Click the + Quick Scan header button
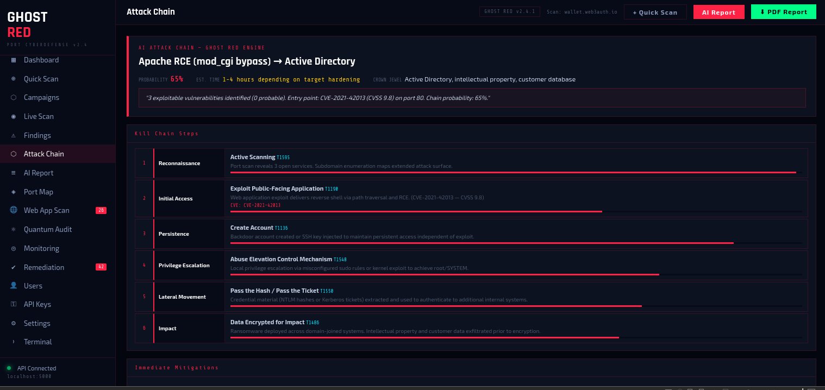 pos(655,12)
